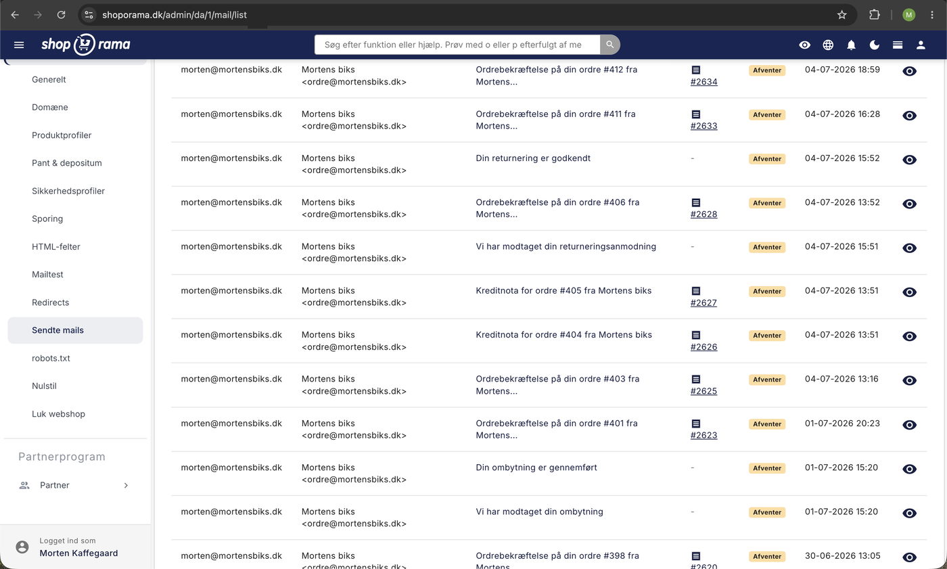View the 'Din returnering er godkendt' mail
Screen dimensions: 947x569
pyautogui.click(x=910, y=160)
